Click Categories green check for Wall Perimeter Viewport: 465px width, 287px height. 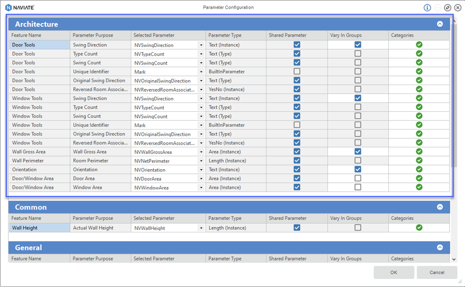[419, 161]
